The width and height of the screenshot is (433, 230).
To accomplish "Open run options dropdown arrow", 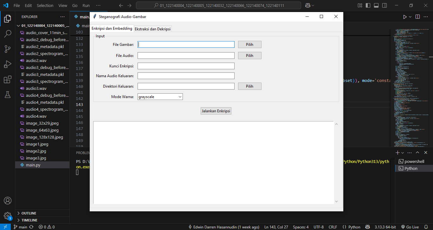I will coord(410,17).
